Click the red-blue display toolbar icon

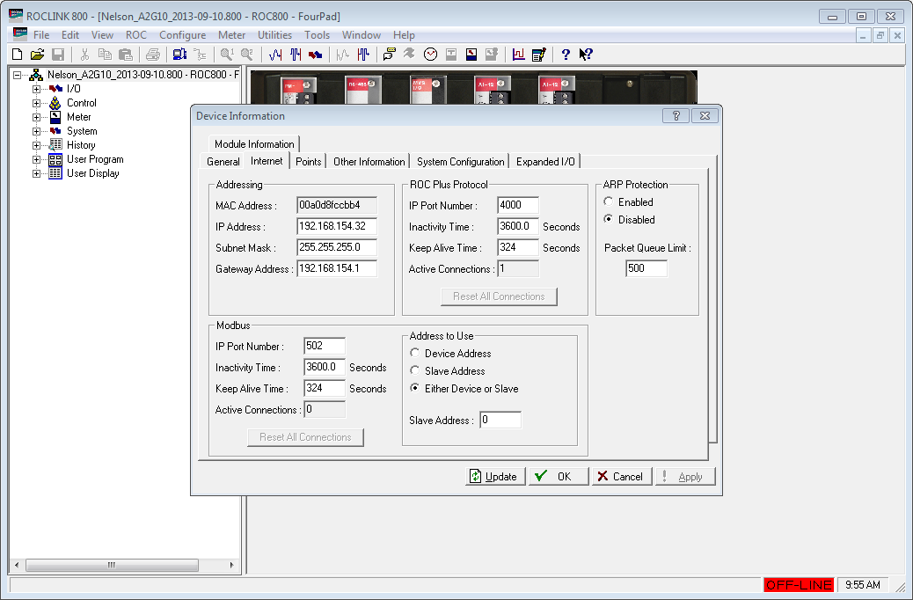tap(471, 55)
